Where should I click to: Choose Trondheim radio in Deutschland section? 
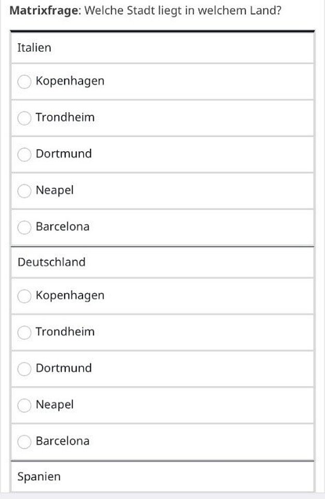(x=24, y=332)
